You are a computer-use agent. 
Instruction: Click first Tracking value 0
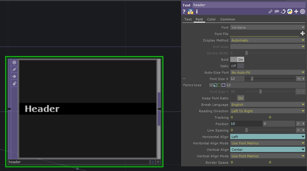[x=232, y=117]
